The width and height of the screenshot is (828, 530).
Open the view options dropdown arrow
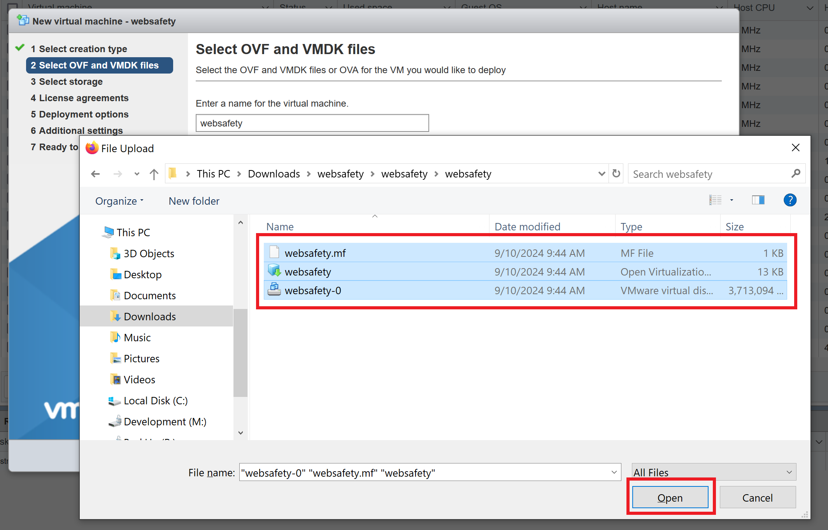coord(732,200)
